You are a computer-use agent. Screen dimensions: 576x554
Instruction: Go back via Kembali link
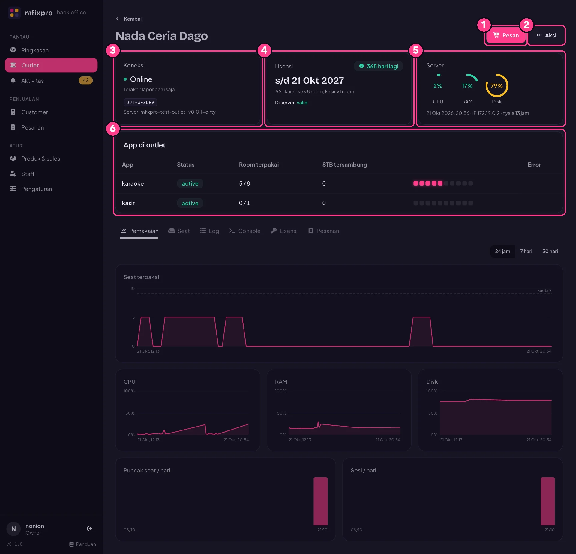click(x=129, y=19)
